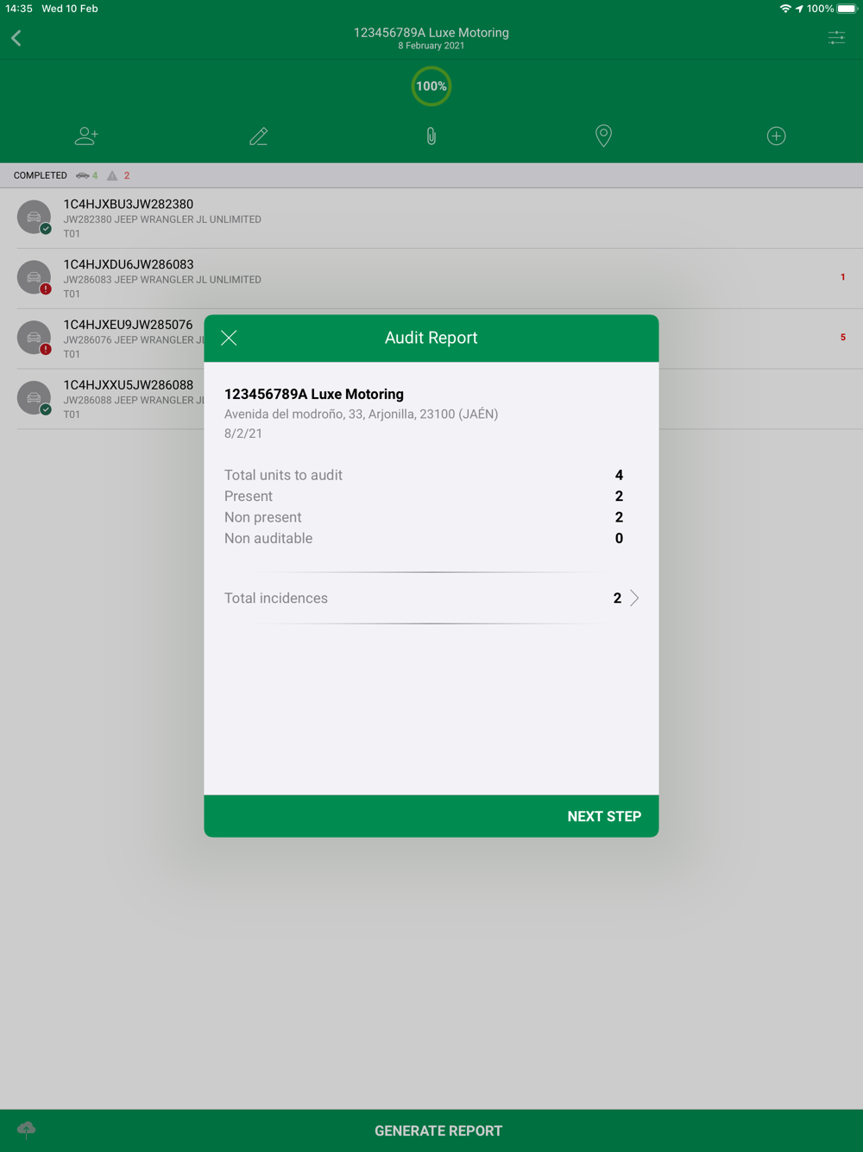The width and height of the screenshot is (863, 1152).
Task: Select vehicle 1C4HJXEU9JW285076 row
Action: coord(102,339)
